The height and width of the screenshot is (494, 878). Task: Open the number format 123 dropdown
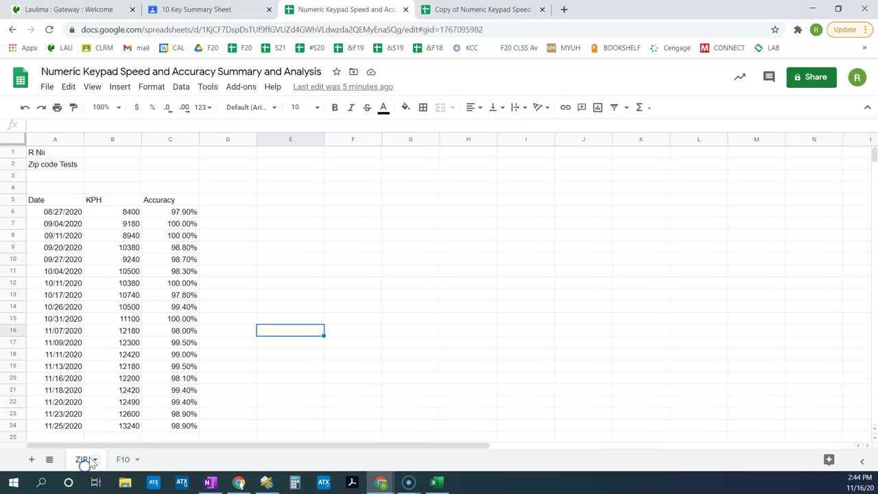[203, 108]
